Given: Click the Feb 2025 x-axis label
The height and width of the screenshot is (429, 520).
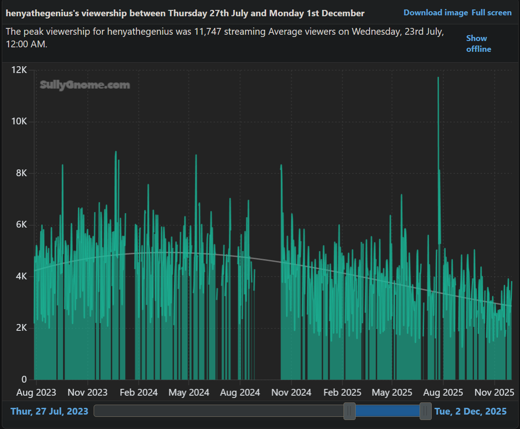Looking at the screenshot, I should point(343,392).
